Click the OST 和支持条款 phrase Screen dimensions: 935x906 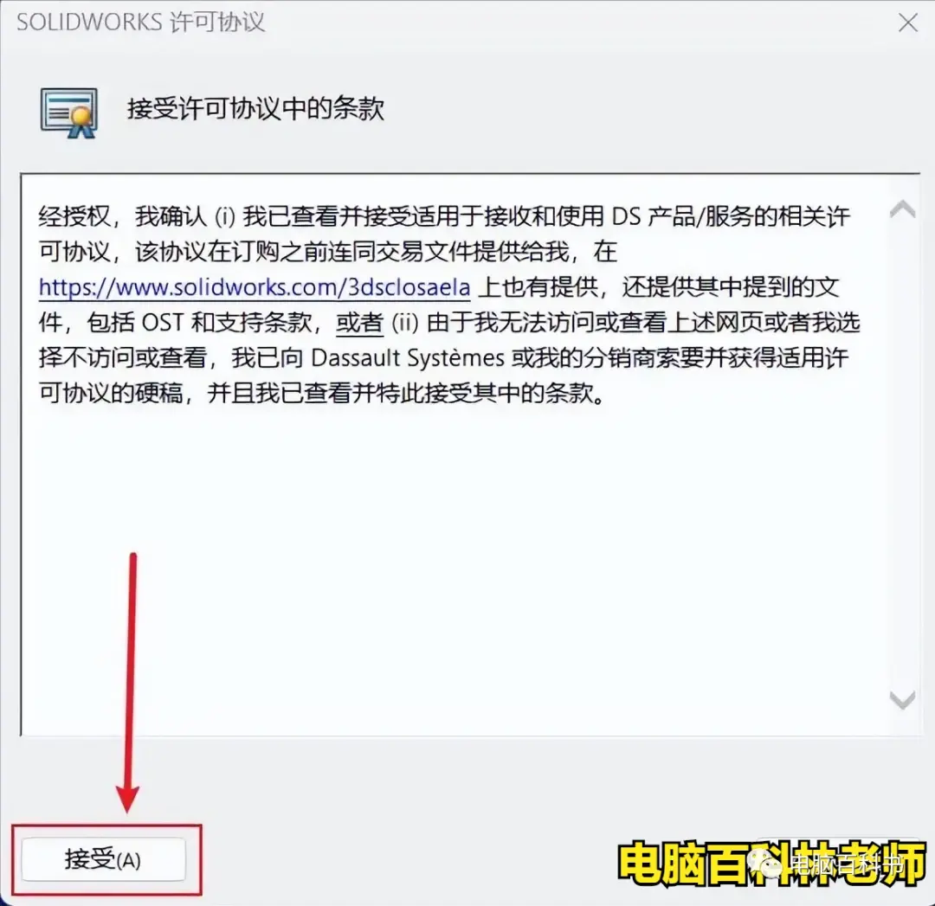click(227, 323)
